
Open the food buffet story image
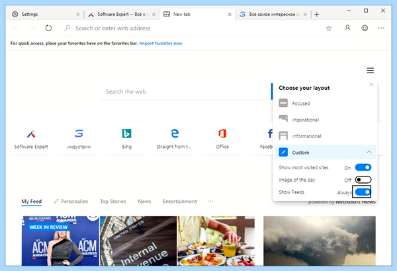point(216,241)
